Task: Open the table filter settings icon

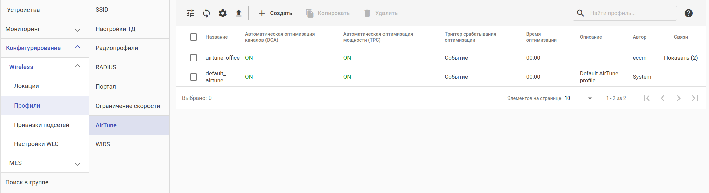Action: pyautogui.click(x=190, y=13)
